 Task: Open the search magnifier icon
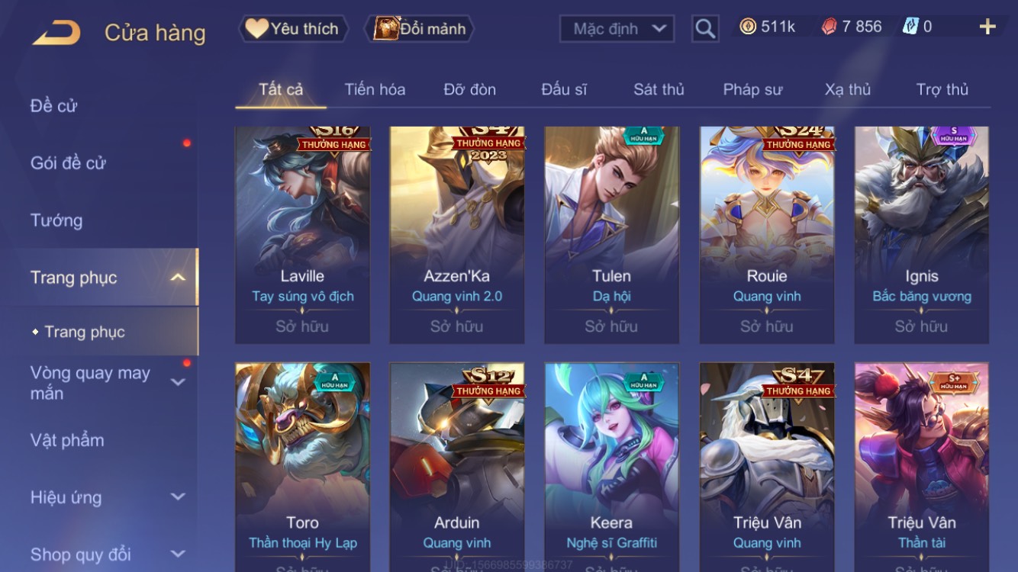[x=705, y=29]
